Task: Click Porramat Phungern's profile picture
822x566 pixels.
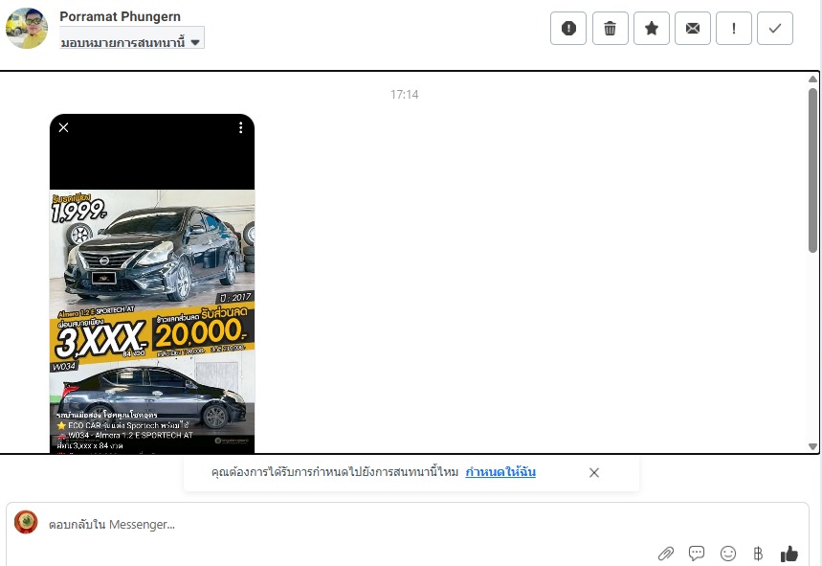Action: [27, 29]
